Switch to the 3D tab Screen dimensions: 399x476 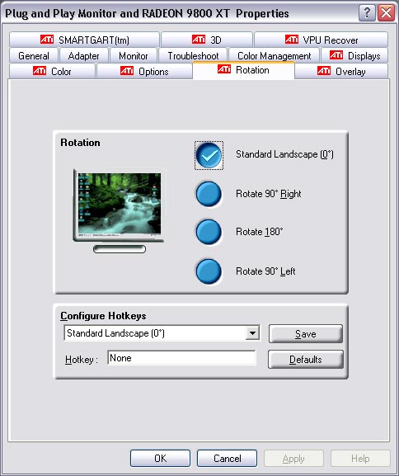[207, 40]
